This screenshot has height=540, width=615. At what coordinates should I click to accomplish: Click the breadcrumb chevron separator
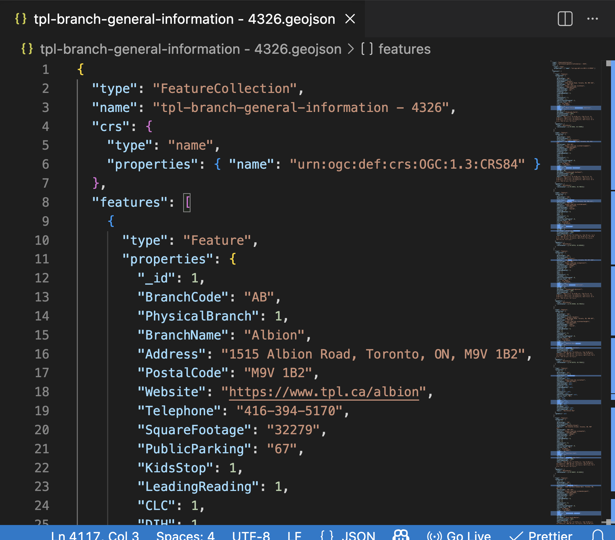351,49
